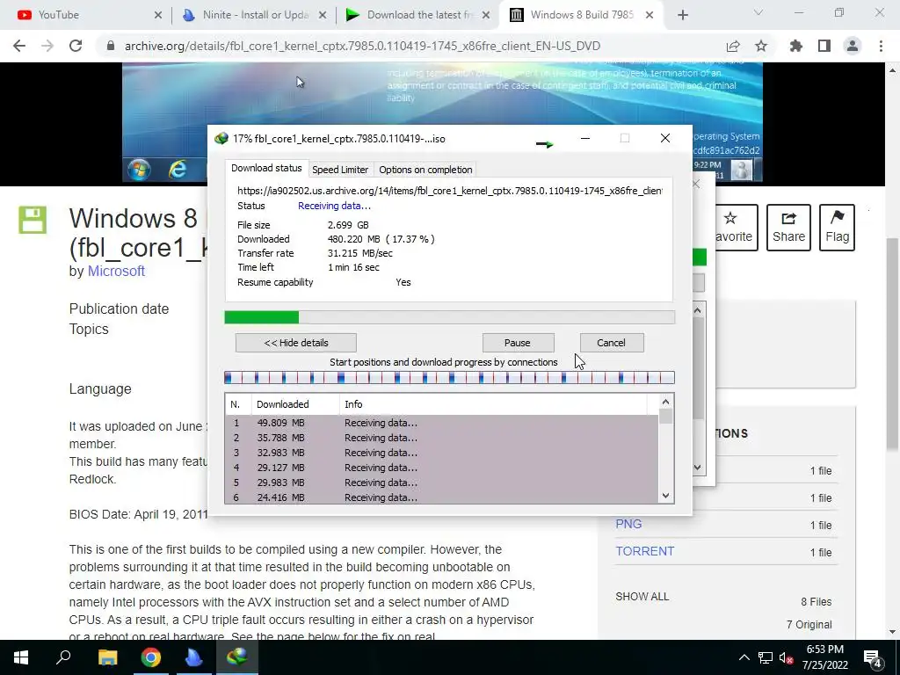Reload the archive.org page
Viewport: 900px width, 675px height.
click(76, 46)
